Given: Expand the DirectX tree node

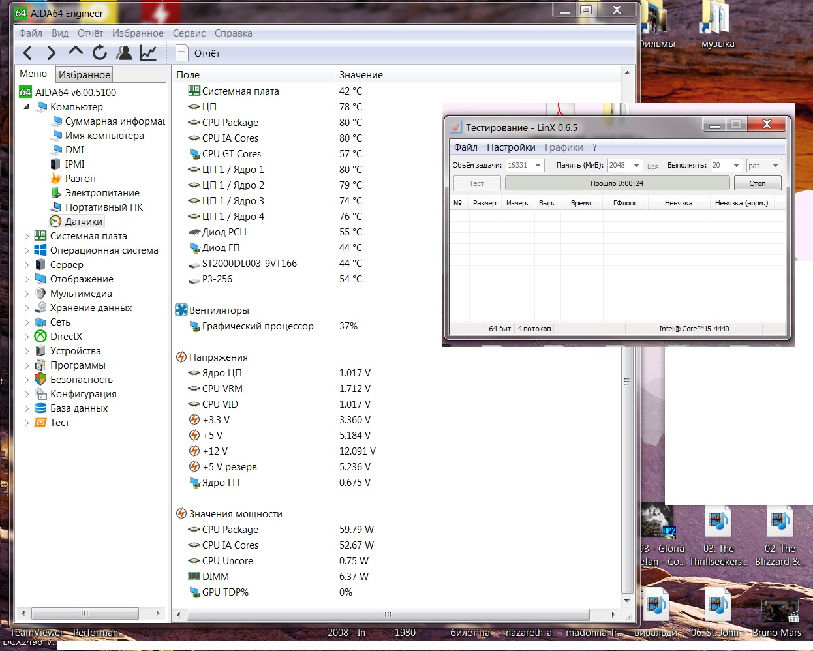Looking at the screenshot, I should tap(27, 337).
